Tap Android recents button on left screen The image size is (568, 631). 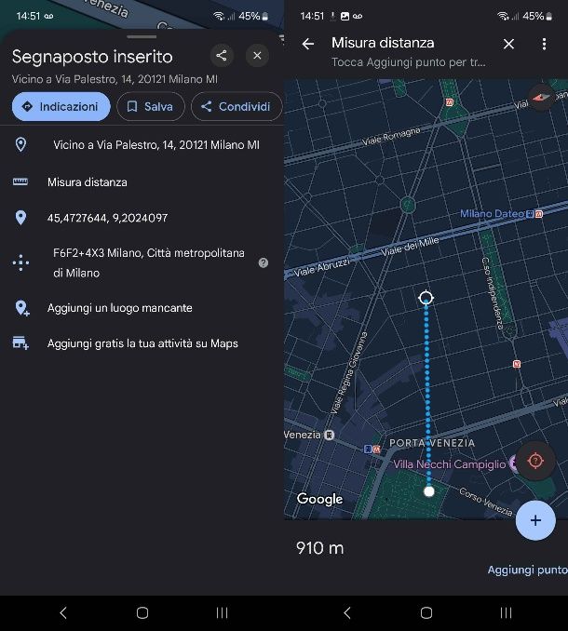click(x=222, y=613)
